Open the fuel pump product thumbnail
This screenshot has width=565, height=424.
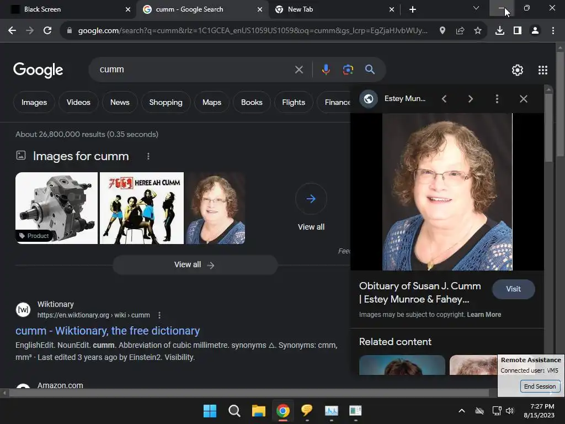57,208
